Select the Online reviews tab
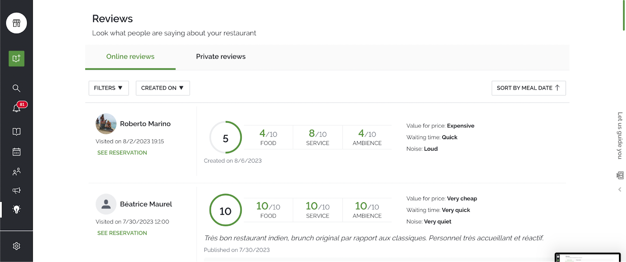626x262 pixels. pos(130,57)
